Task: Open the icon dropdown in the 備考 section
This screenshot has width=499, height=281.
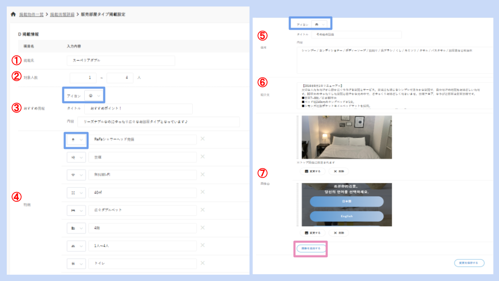Action: point(320,24)
